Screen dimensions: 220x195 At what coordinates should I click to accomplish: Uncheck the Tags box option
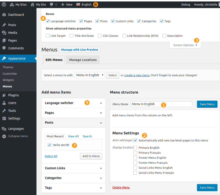point(162,21)
